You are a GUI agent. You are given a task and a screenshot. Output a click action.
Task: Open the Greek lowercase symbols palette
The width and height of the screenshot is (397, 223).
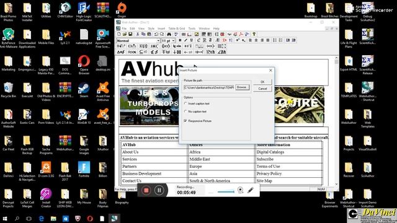tap(121, 52)
